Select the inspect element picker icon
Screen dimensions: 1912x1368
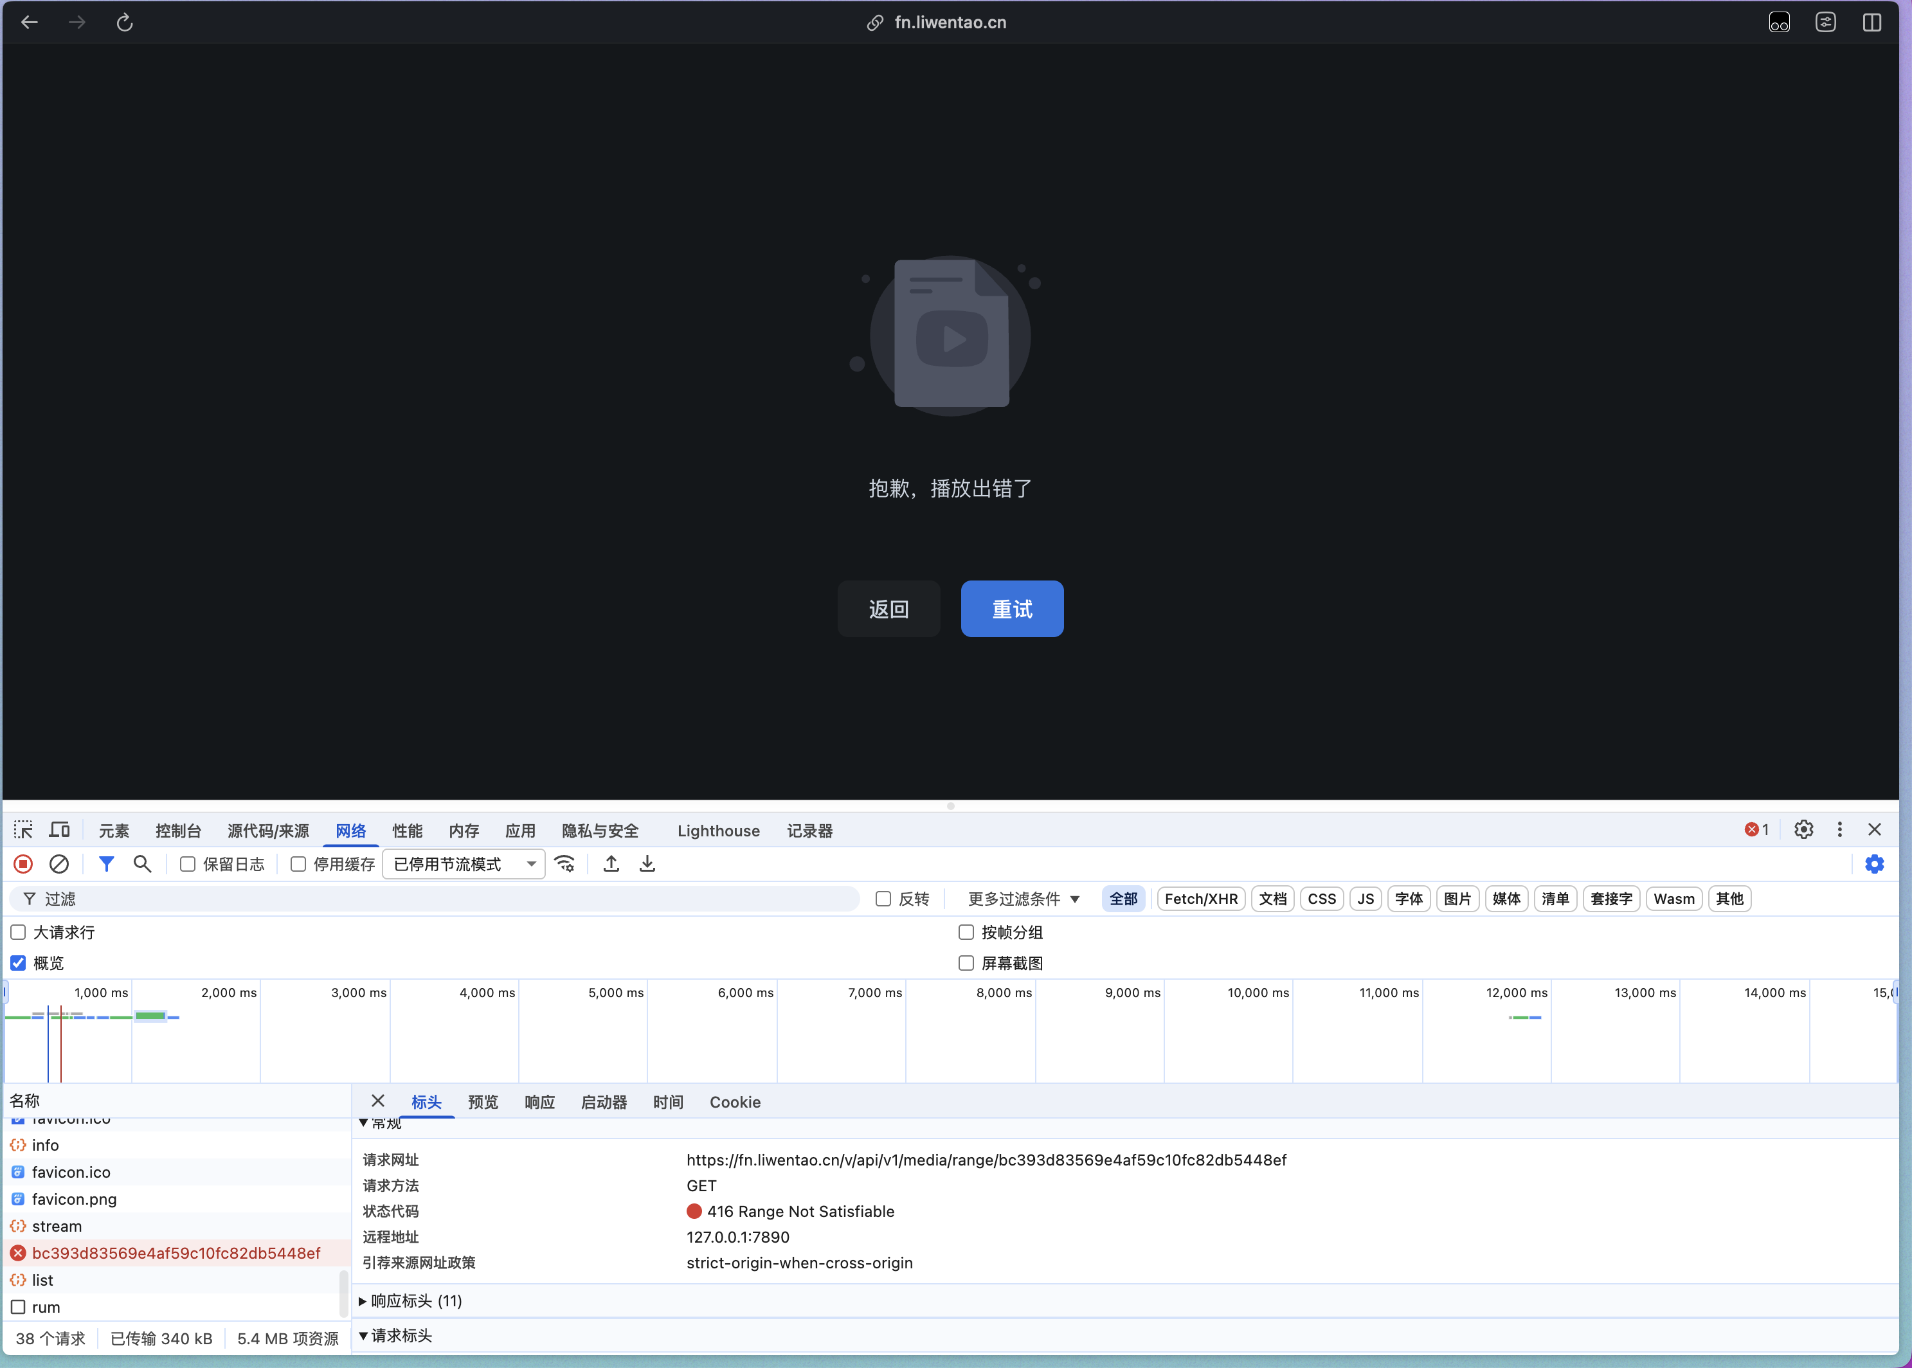(24, 830)
